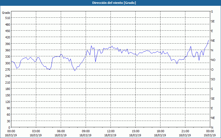Click the 240 y-axis tick label
The image size is (221, 138).
point(8,76)
